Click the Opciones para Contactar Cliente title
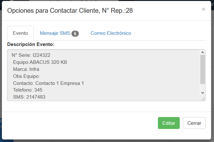The width and height of the screenshot is (214, 142). pyautogui.click(x=70, y=11)
